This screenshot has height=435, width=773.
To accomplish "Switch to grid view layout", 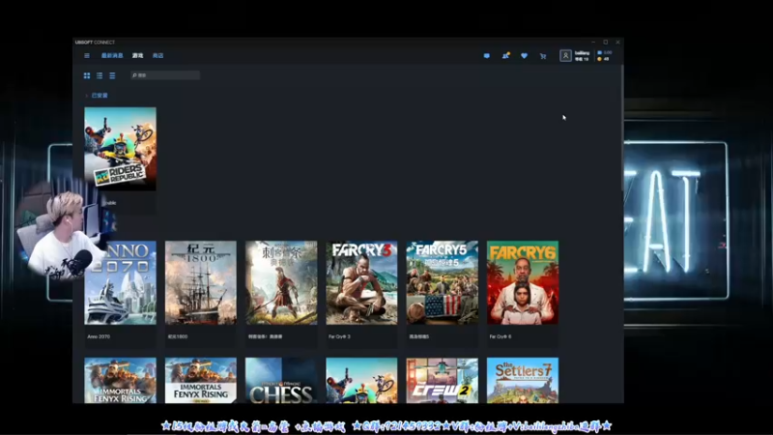I will (x=87, y=75).
